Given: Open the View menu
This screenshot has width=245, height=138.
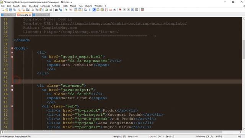Looking at the screenshot, I should click(24, 6).
